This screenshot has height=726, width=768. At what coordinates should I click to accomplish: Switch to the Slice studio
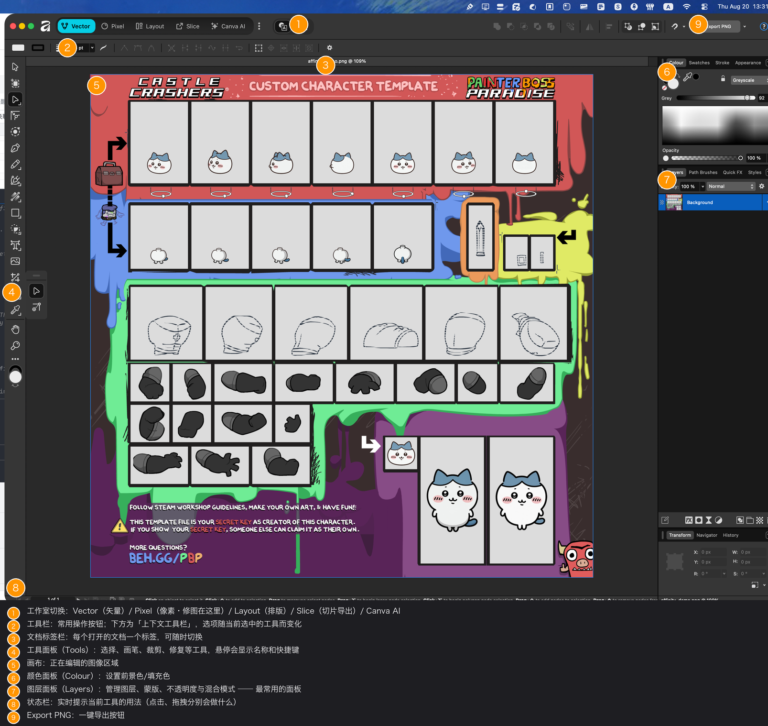point(188,26)
